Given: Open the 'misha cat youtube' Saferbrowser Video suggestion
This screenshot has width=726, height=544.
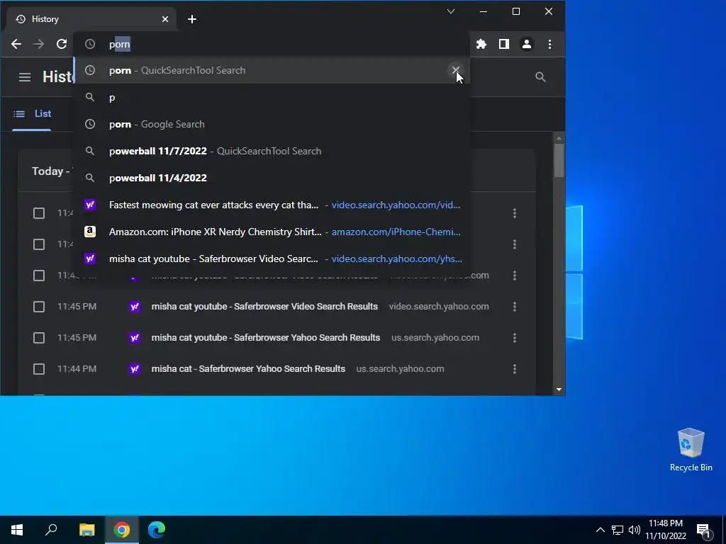Looking at the screenshot, I should pyautogui.click(x=272, y=258).
